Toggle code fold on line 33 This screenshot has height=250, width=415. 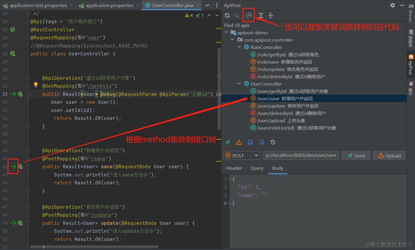pyautogui.click(x=28, y=94)
